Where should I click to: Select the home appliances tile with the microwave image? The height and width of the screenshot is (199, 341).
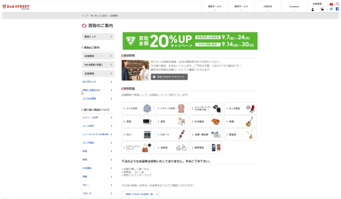pyautogui.click(x=137, y=121)
